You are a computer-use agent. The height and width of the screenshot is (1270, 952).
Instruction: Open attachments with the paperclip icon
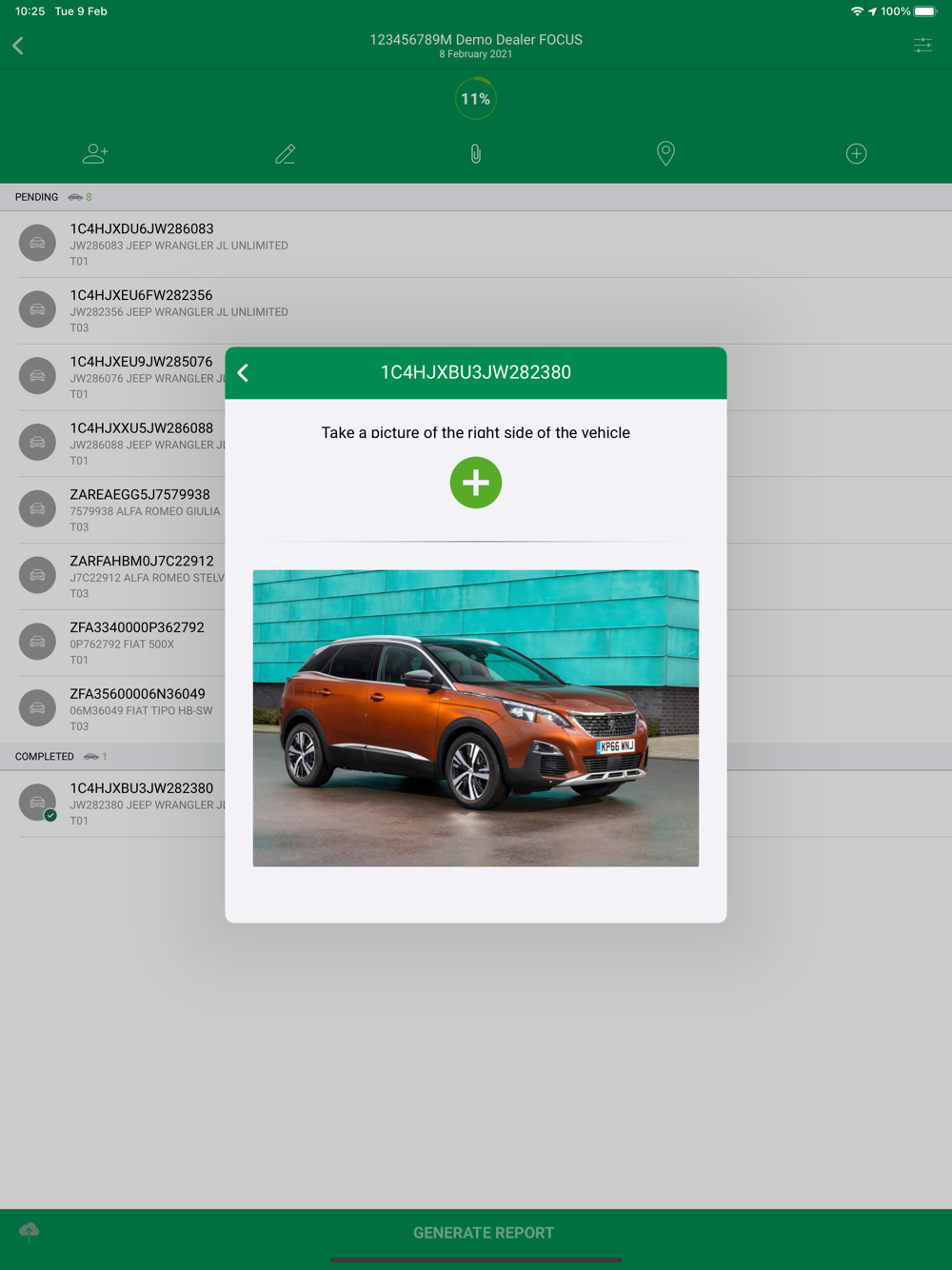click(x=476, y=153)
